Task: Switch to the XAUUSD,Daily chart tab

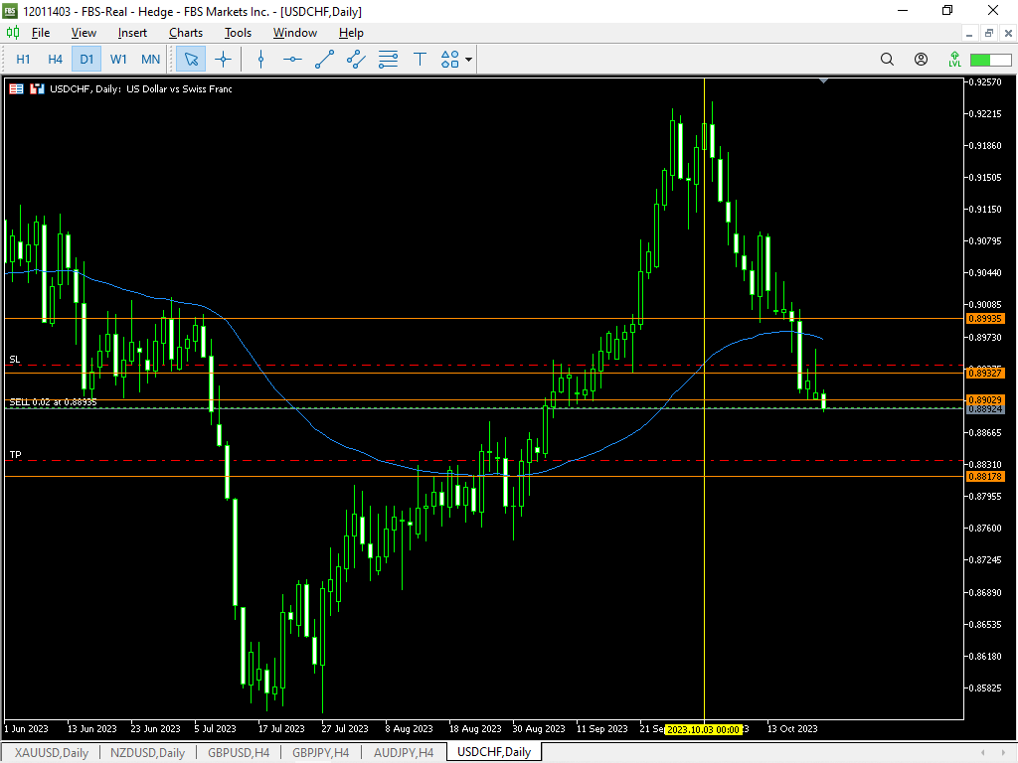Action: coord(52,753)
